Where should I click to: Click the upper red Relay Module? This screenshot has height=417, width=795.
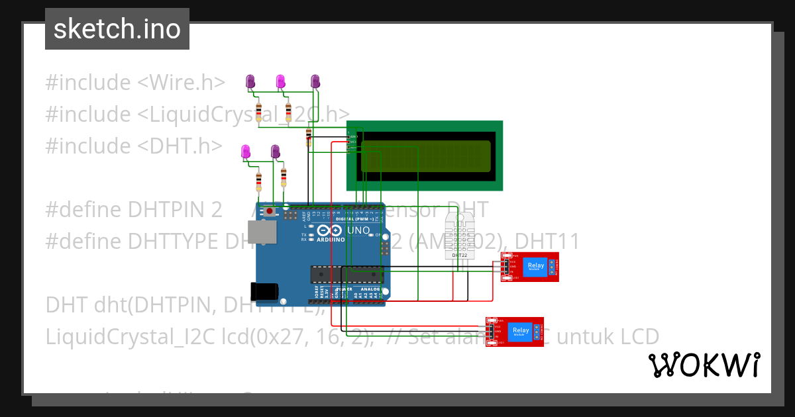click(x=529, y=267)
